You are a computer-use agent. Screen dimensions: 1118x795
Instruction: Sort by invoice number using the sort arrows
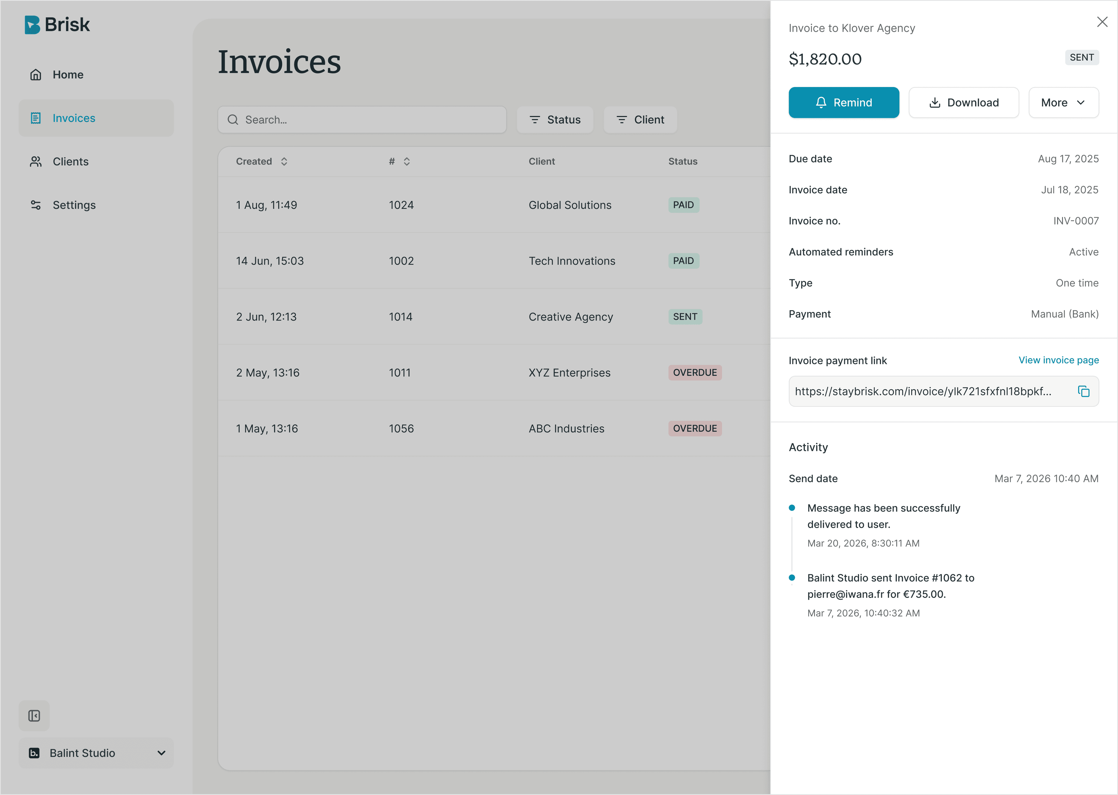(x=407, y=162)
